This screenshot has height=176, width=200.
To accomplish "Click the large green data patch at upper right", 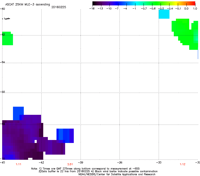I will [x=185, y=34].
